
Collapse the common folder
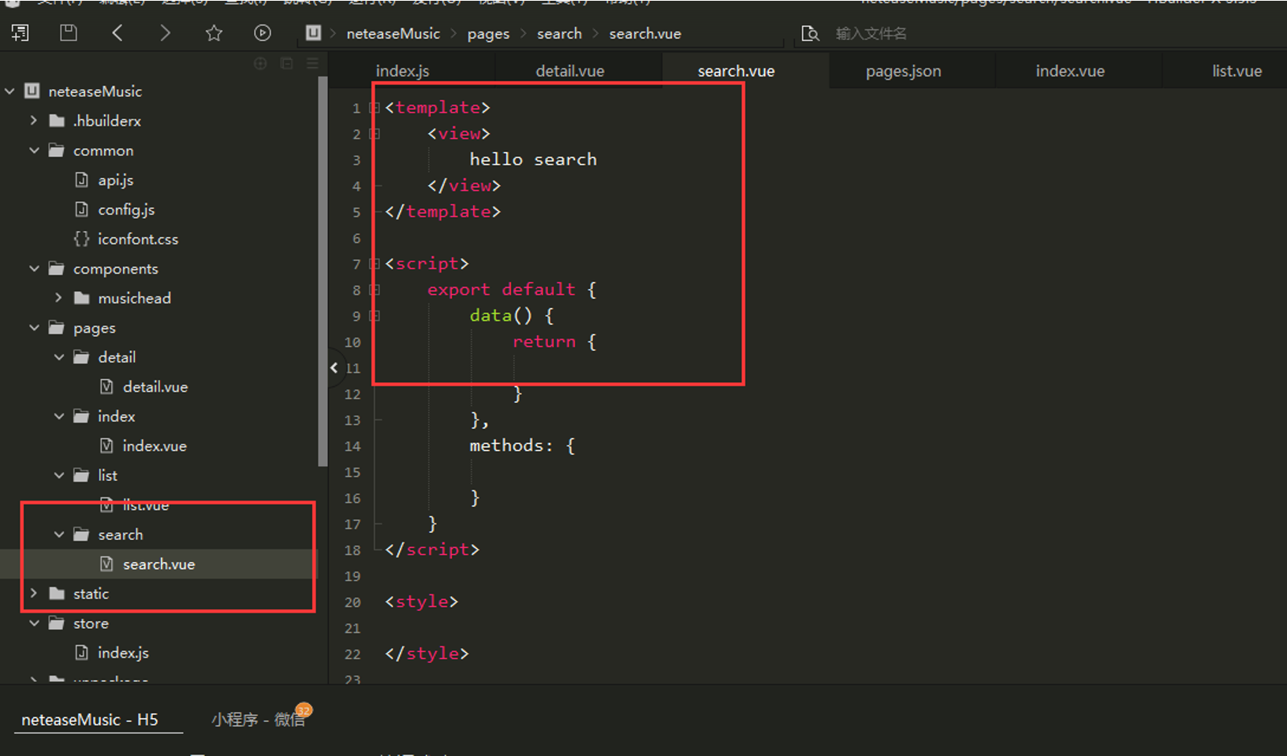[34, 150]
